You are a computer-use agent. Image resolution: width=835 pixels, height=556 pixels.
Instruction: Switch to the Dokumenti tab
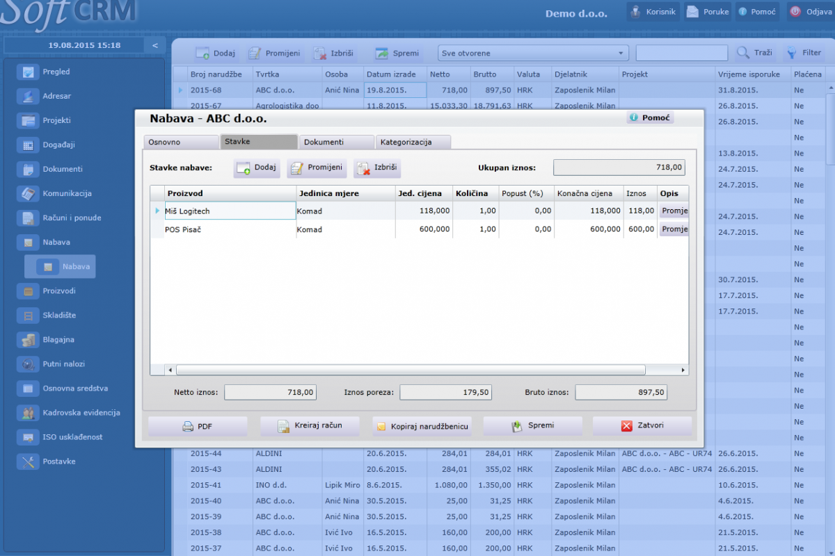(336, 142)
